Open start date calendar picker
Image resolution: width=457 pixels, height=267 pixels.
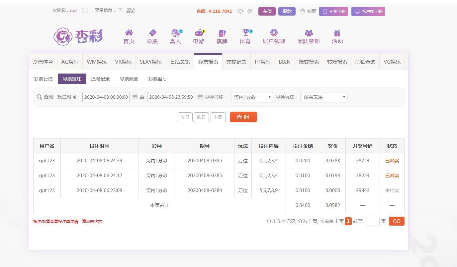click(135, 97)
